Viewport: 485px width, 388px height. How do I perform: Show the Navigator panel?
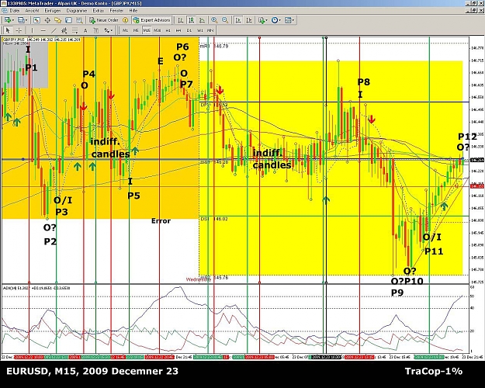pos(58,20)
